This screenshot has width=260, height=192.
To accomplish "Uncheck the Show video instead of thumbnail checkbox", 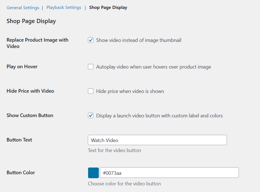I will (x=91, y=40).
